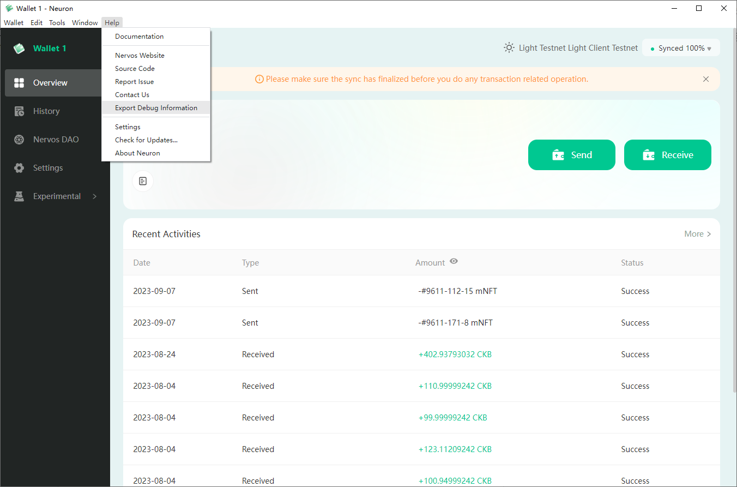The height and width of the screenshot is (487, 737).
Task: Click the Wallet 1 logo at the top
Action: (39, 48)
